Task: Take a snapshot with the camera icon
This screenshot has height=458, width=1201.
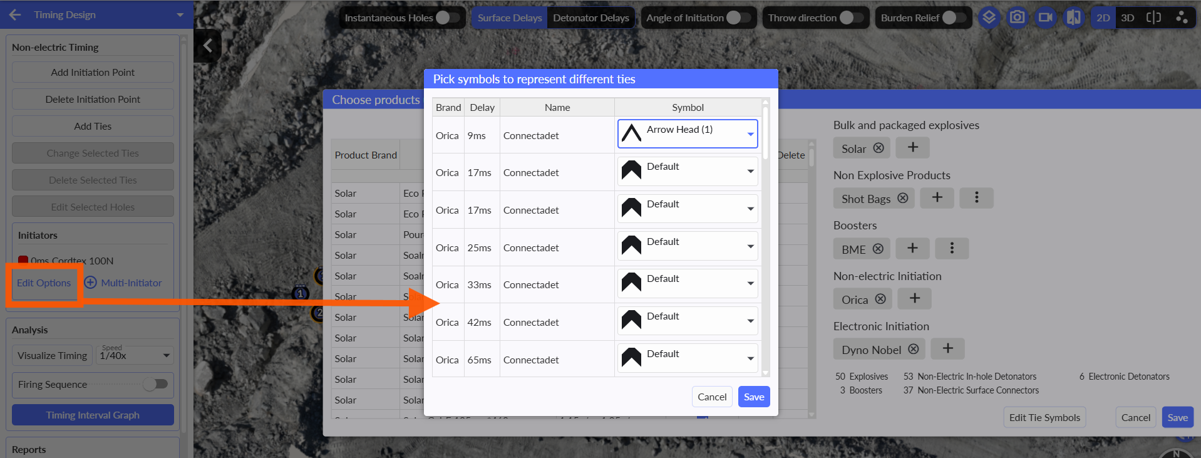Action: [1018, 18]
